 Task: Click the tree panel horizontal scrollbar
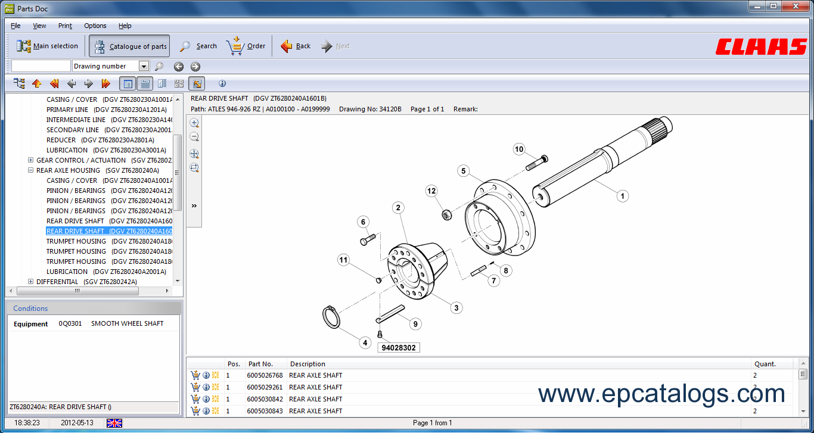pos(77,291)
